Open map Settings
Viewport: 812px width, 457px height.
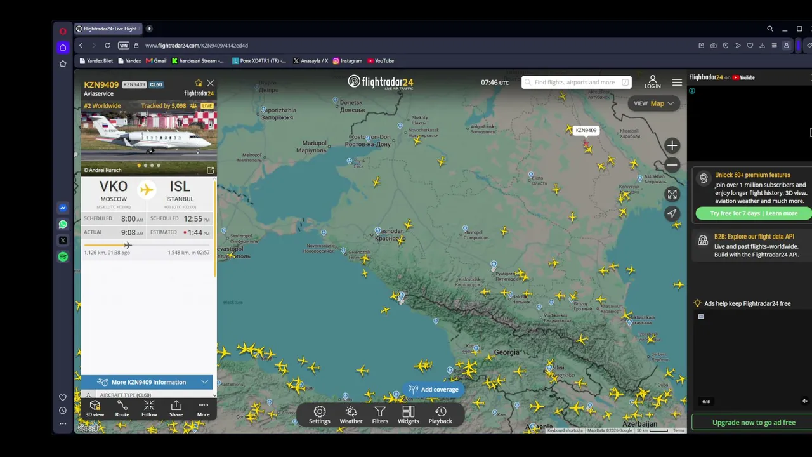320,415
